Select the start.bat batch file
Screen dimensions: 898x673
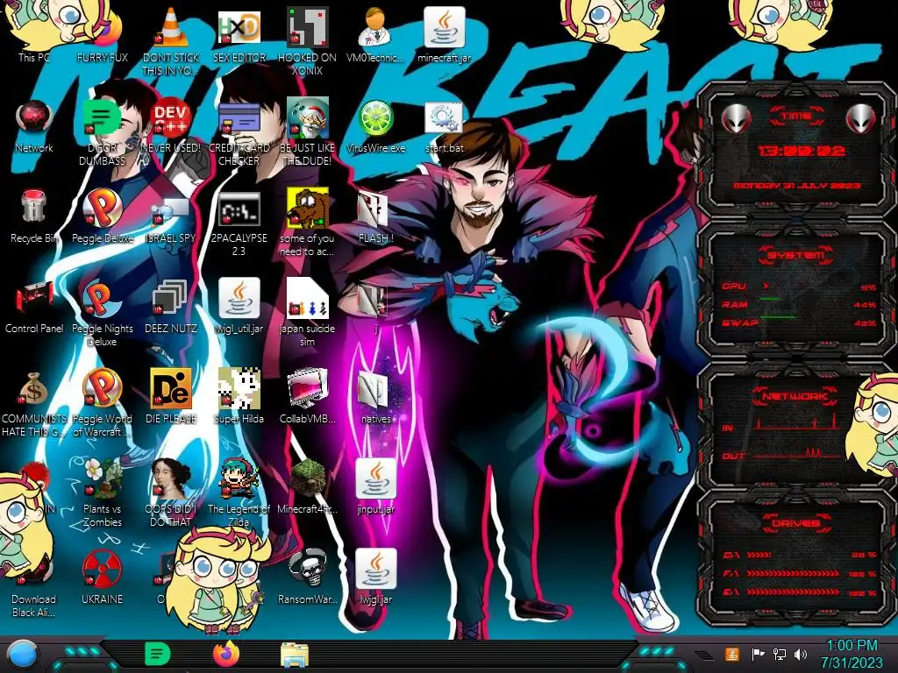(x=444, y=126)
